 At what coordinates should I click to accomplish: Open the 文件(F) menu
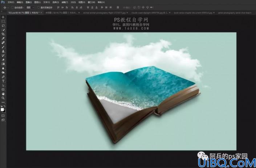pos(11,2)
